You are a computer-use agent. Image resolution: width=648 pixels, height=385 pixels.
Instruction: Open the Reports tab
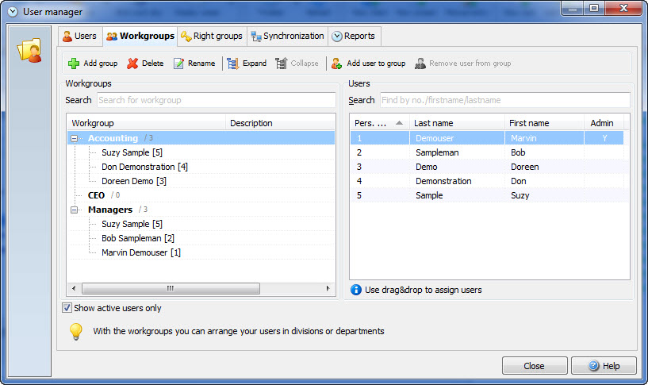(x=354, y=36)
